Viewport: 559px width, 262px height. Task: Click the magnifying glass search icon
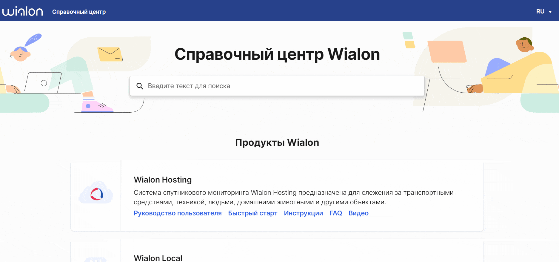tap(140, 86)
